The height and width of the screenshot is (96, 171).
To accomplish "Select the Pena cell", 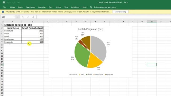I will pos(13,34).
